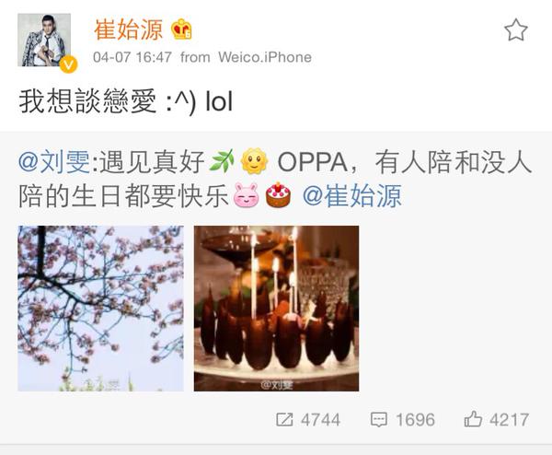Tap the pink bunny emoji
The image size is (552, 455).
(246, 195)
